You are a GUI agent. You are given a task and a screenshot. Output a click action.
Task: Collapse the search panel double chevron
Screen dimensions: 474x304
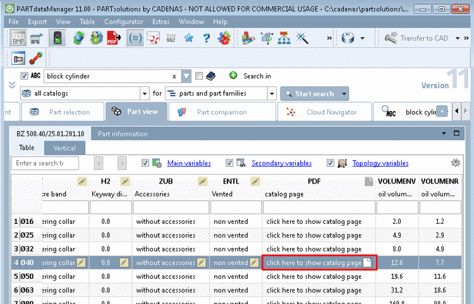point(12,85)
